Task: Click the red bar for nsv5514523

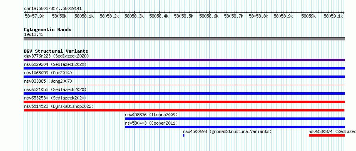Action: tap(184, 110)
